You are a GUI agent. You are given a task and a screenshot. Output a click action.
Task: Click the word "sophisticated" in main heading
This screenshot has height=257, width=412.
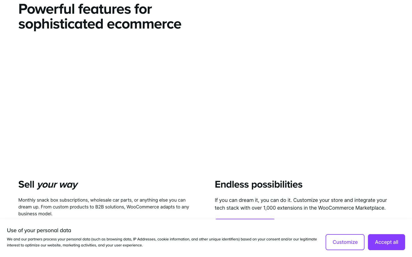point(61,24)
